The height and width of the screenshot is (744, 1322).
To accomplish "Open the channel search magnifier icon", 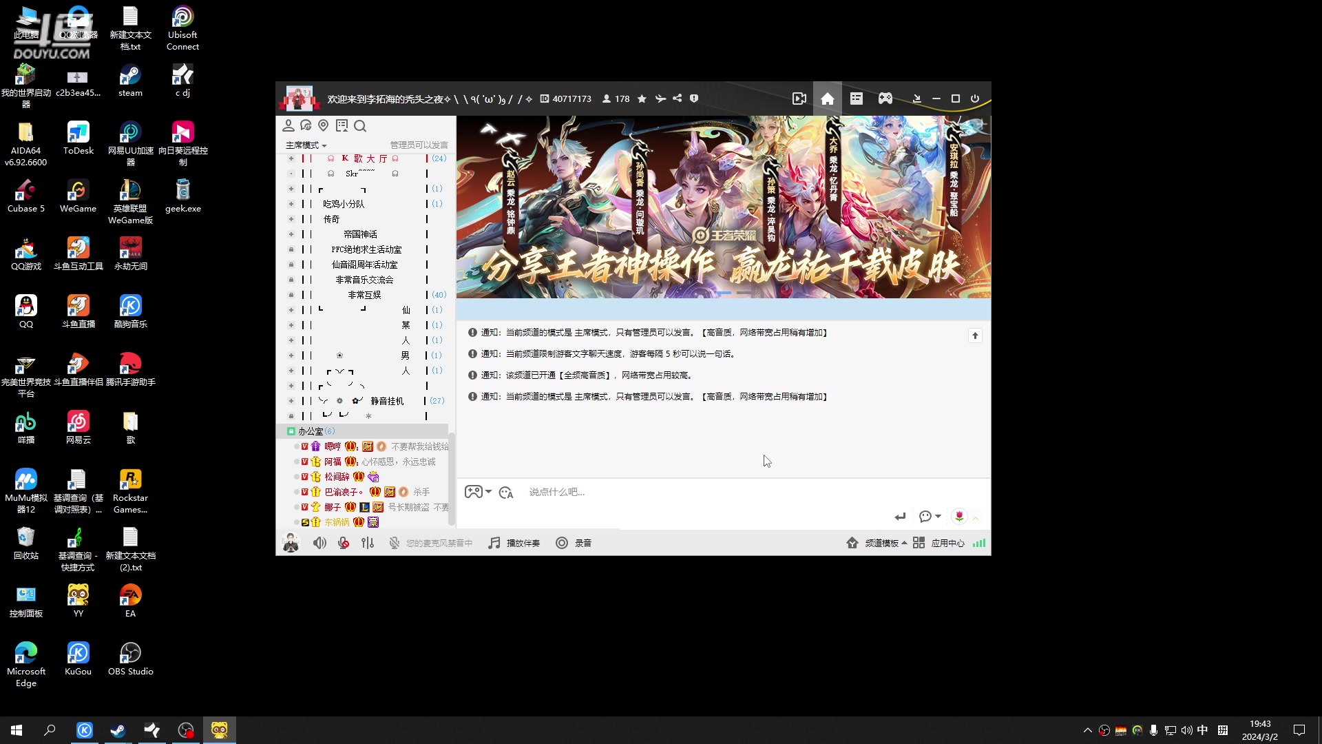I will 360,125.
